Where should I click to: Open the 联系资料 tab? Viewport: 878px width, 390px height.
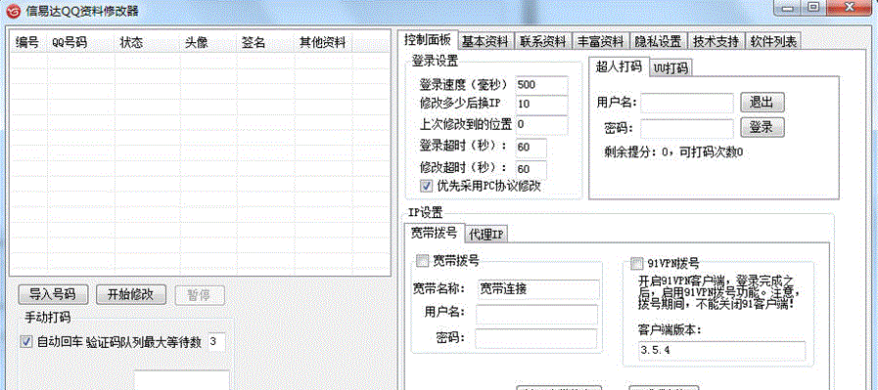542,41
